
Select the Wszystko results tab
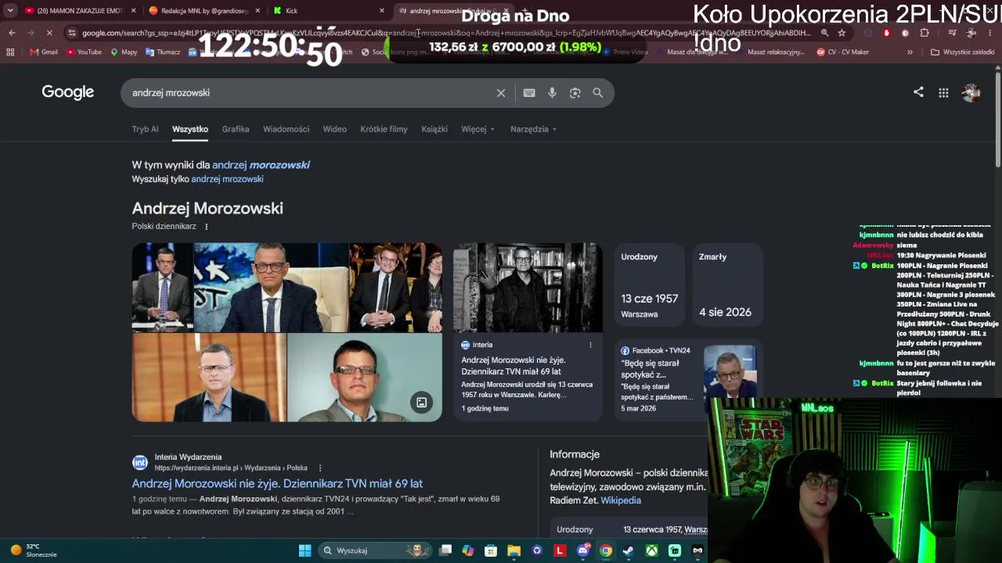(190, 129)
